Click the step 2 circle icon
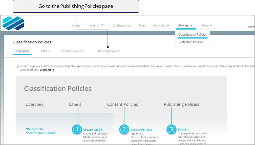 tap(124, 130)
